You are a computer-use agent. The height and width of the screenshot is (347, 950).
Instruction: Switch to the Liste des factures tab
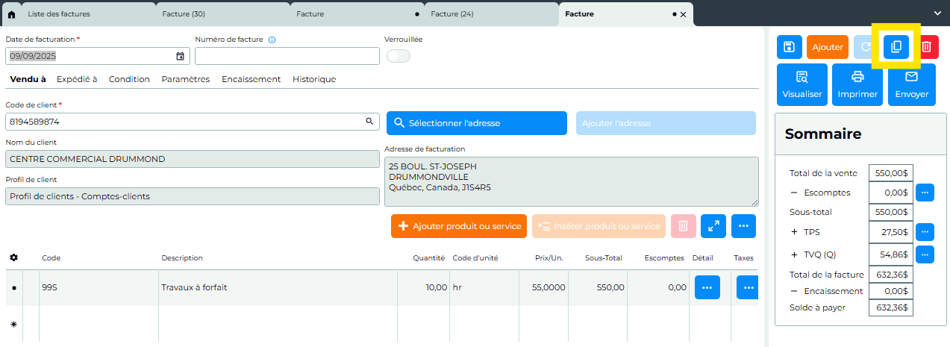pyautogui.click(x=88, y=14)
